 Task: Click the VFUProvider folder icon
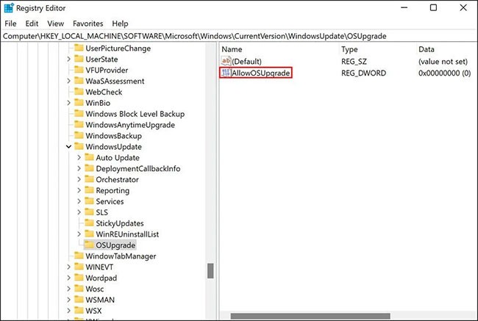pos(79,70)
